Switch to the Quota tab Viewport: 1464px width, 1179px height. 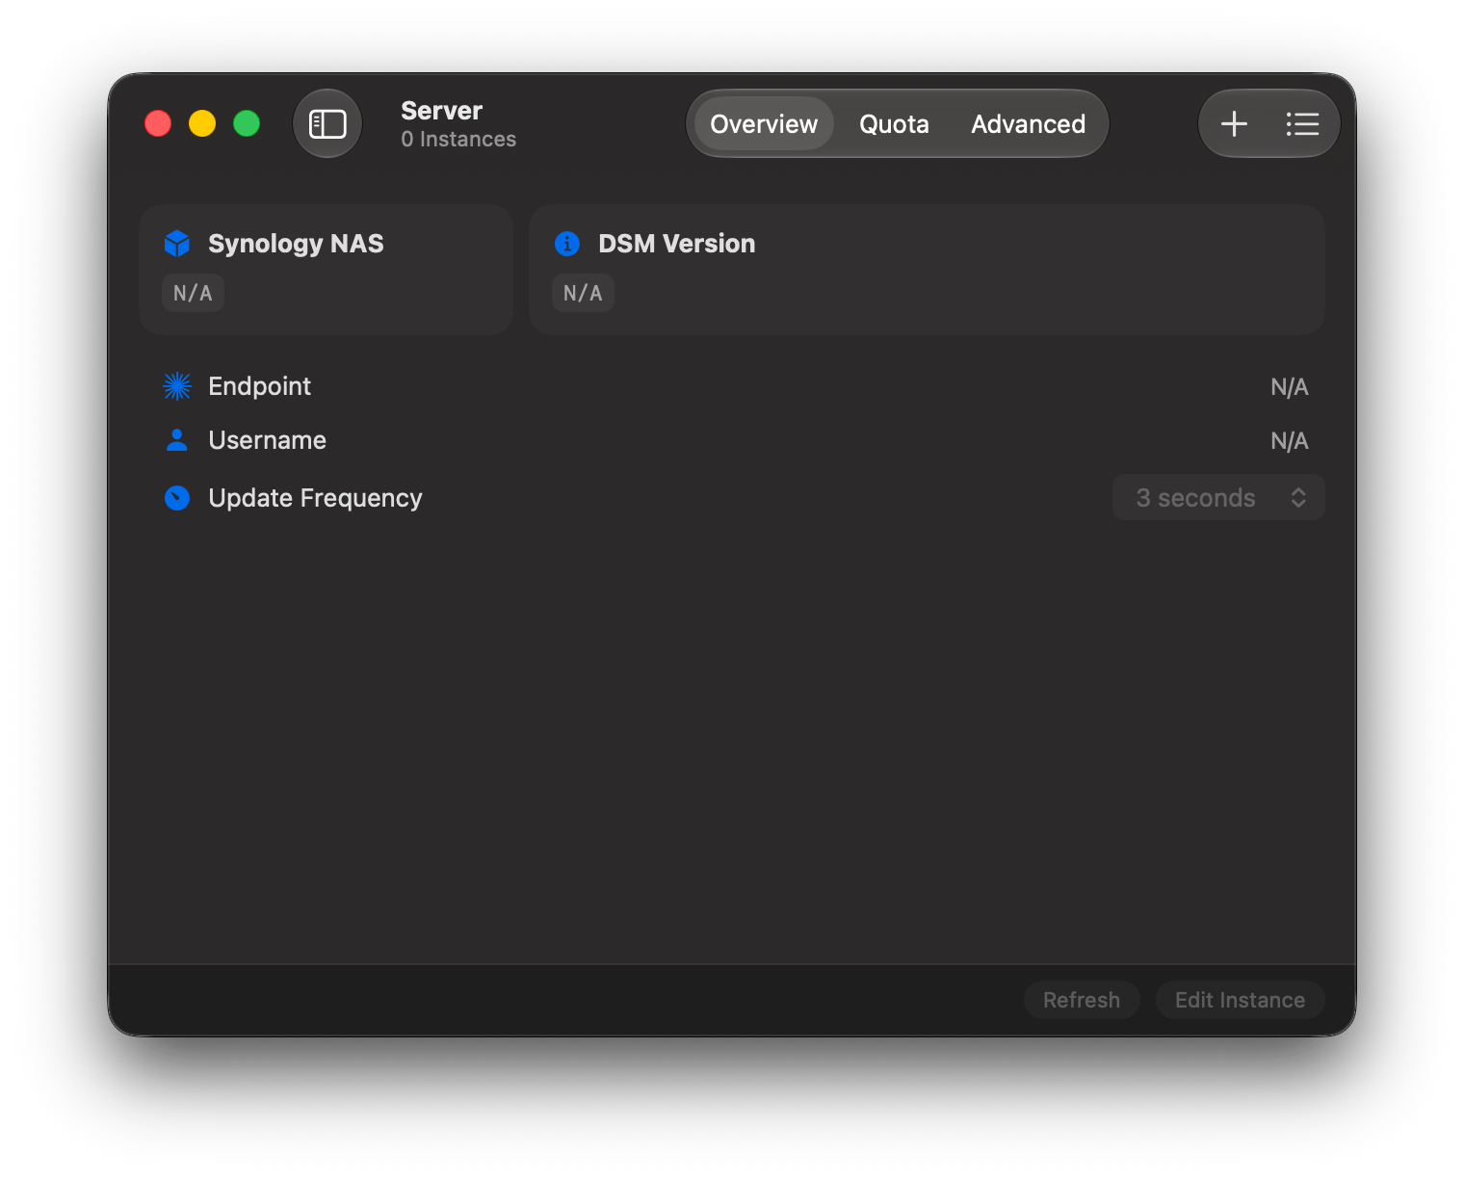[894, 123]
